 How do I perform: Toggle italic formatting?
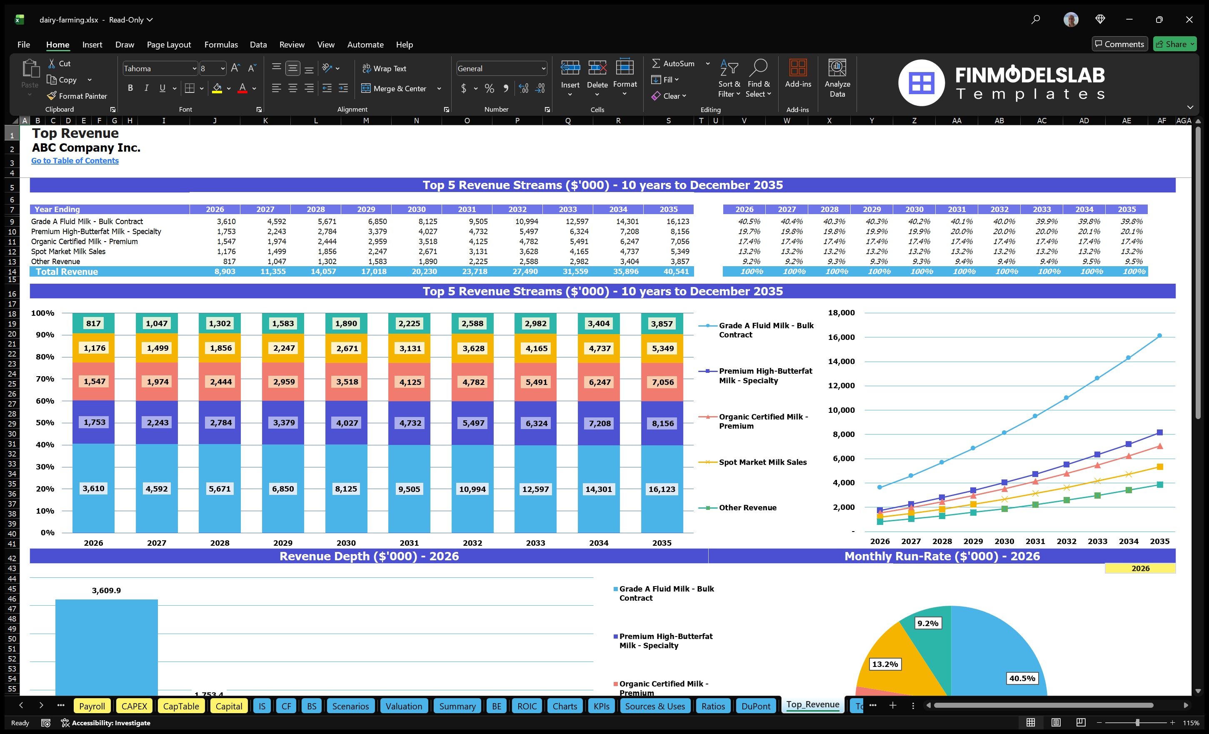pyautogui.click(x=146, y=88)
